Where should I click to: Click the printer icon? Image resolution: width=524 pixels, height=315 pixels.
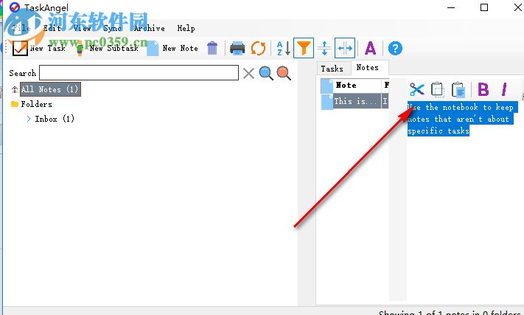pos(237,48)
